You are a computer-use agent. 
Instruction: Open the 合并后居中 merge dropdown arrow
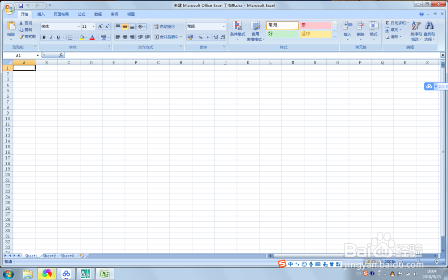(181, 37)
